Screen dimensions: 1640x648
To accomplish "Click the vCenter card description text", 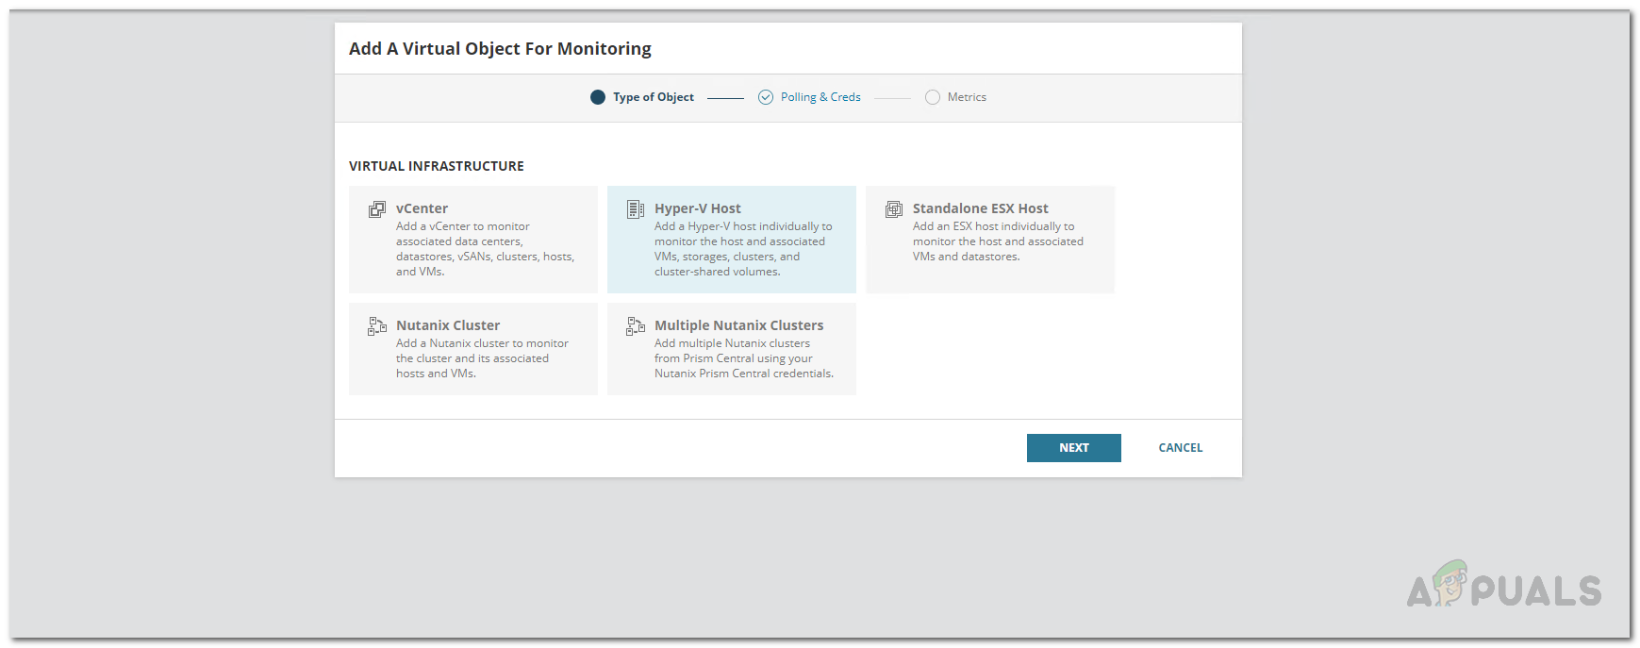I will tap(485, 249).
